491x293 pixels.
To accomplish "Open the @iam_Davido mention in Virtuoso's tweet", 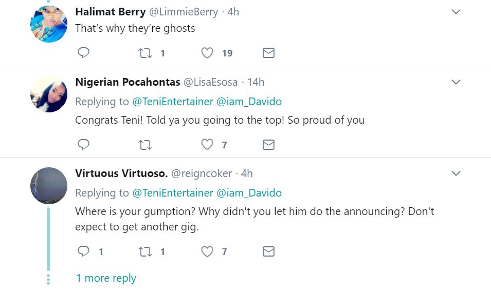I will pyautogui.click(x=249, y=193).
